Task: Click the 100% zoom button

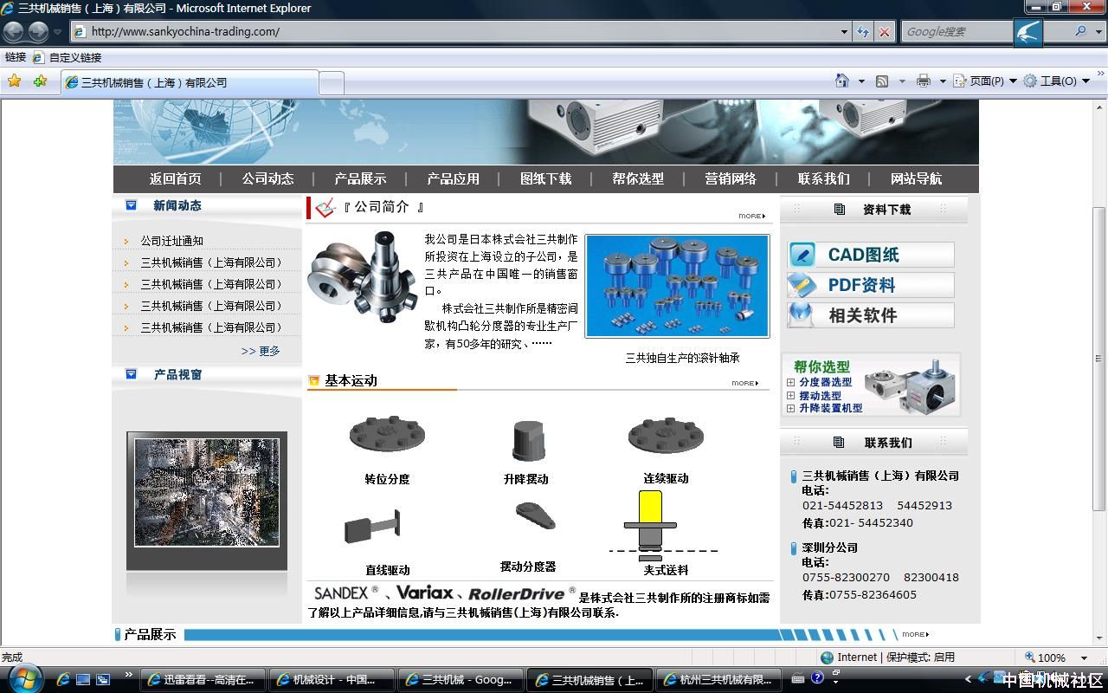Action: coord(1045,657)
